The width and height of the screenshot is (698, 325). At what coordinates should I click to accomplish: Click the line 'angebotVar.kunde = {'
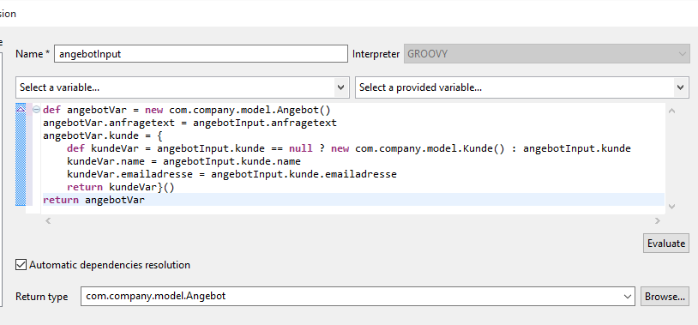[x=103, y=135]
